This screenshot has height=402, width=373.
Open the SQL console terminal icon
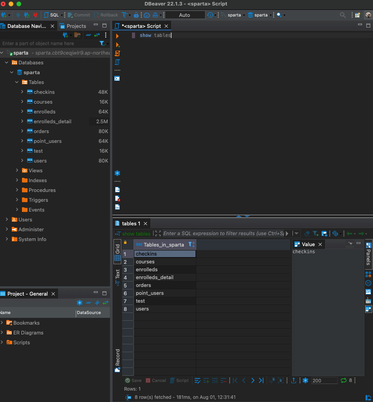coord(117,79)
